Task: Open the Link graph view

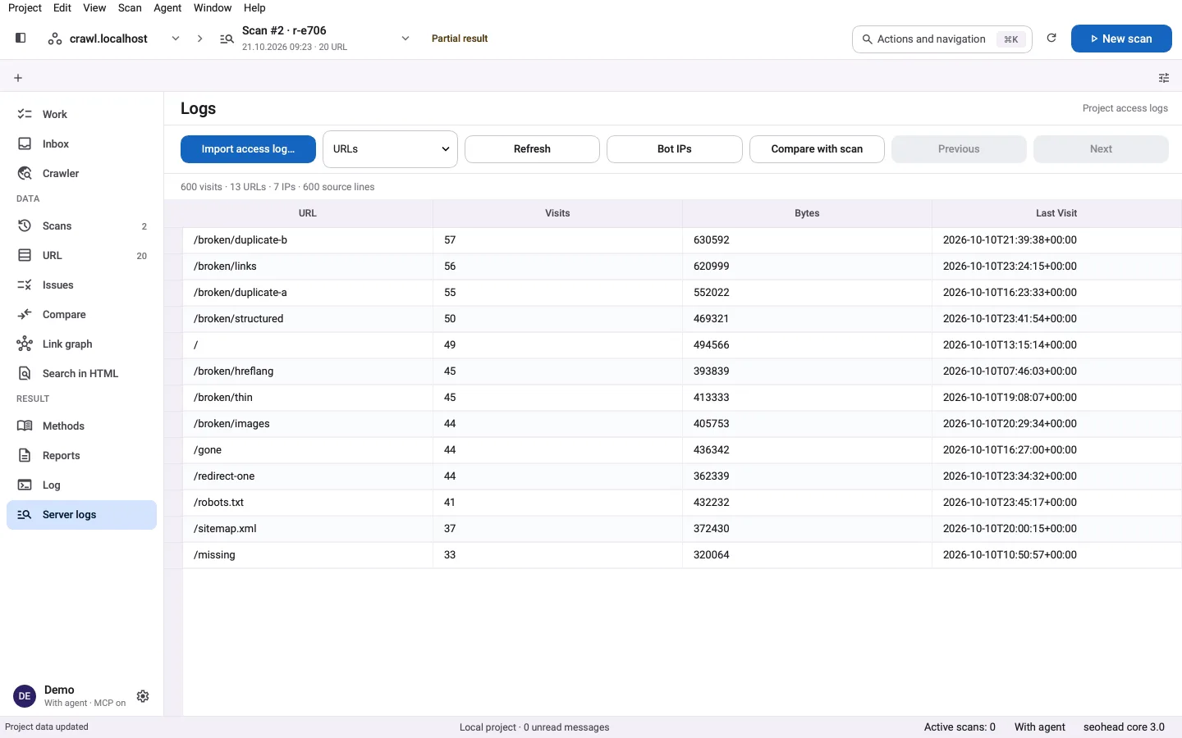Action: coord(81,344)
